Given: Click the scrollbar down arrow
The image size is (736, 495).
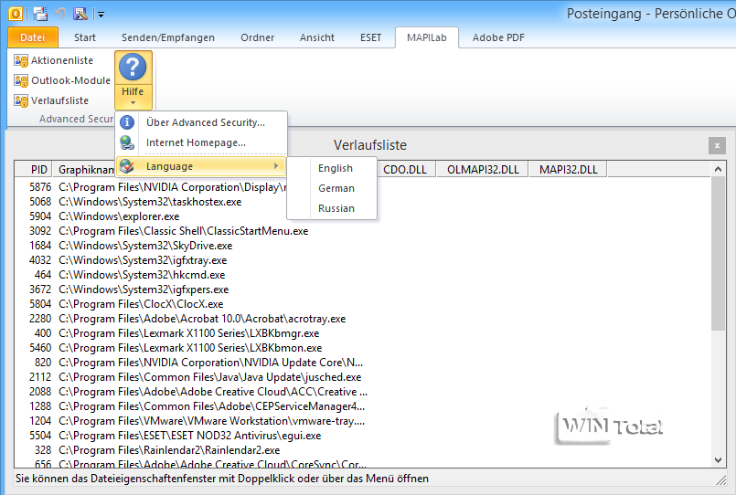Looking at the screenshot, I should pyautogui.click(x=718, y=460).
